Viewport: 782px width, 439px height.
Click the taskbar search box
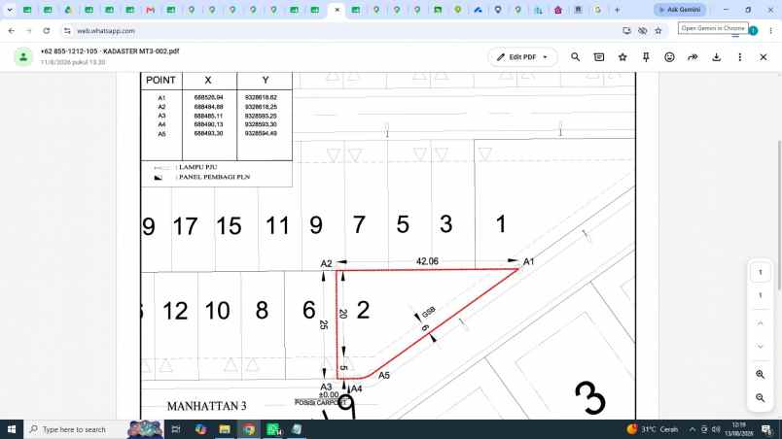coord(75,429)
